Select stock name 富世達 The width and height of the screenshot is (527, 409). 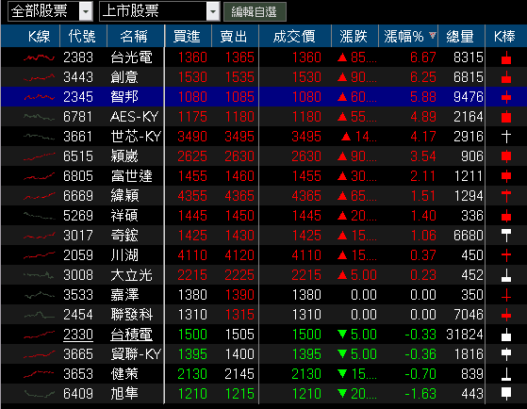tap(131, 176)
